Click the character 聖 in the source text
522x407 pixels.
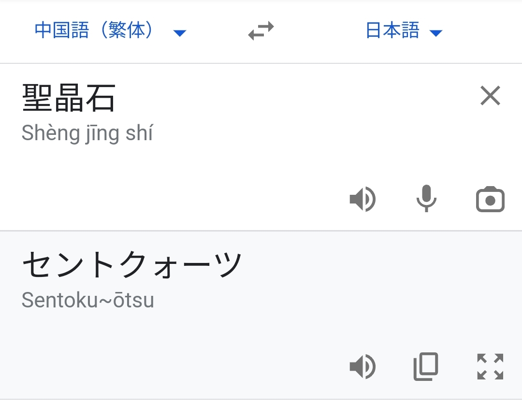(37, 98)
